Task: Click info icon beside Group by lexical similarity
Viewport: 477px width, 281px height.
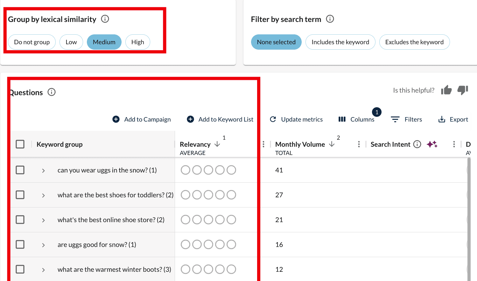Action: (105, 19)
